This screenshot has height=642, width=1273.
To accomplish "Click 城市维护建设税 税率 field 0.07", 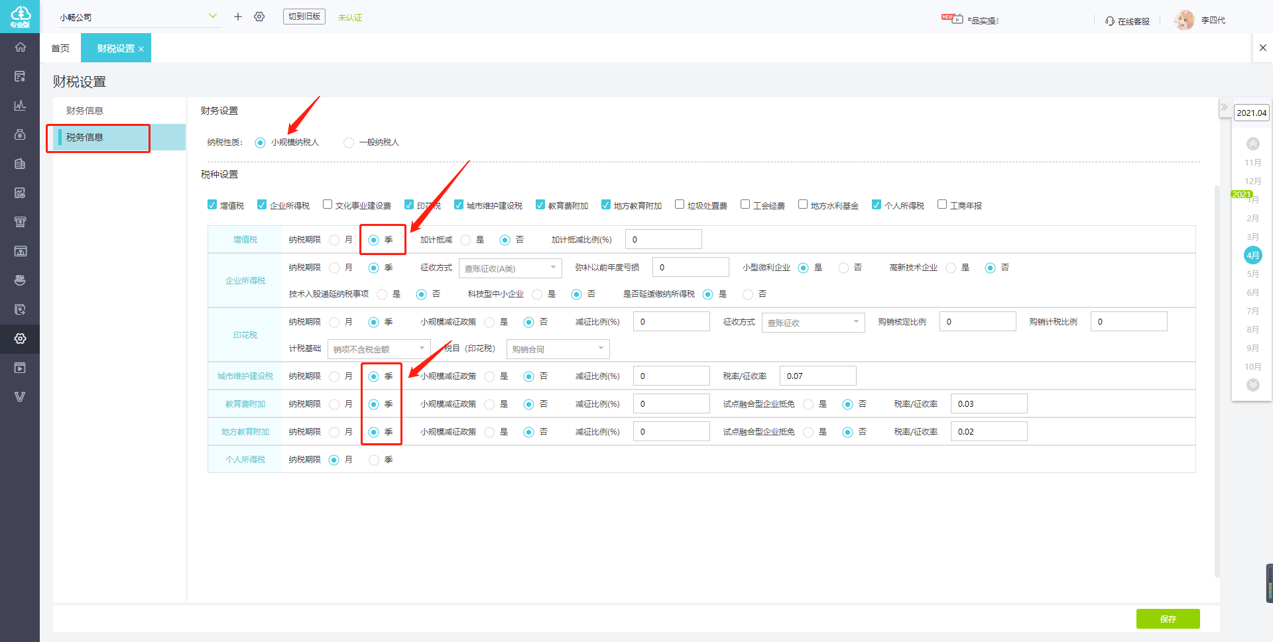I will (x=818, y=376).
